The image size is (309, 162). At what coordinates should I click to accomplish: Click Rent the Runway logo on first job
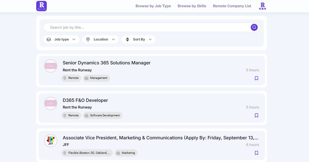51,66
